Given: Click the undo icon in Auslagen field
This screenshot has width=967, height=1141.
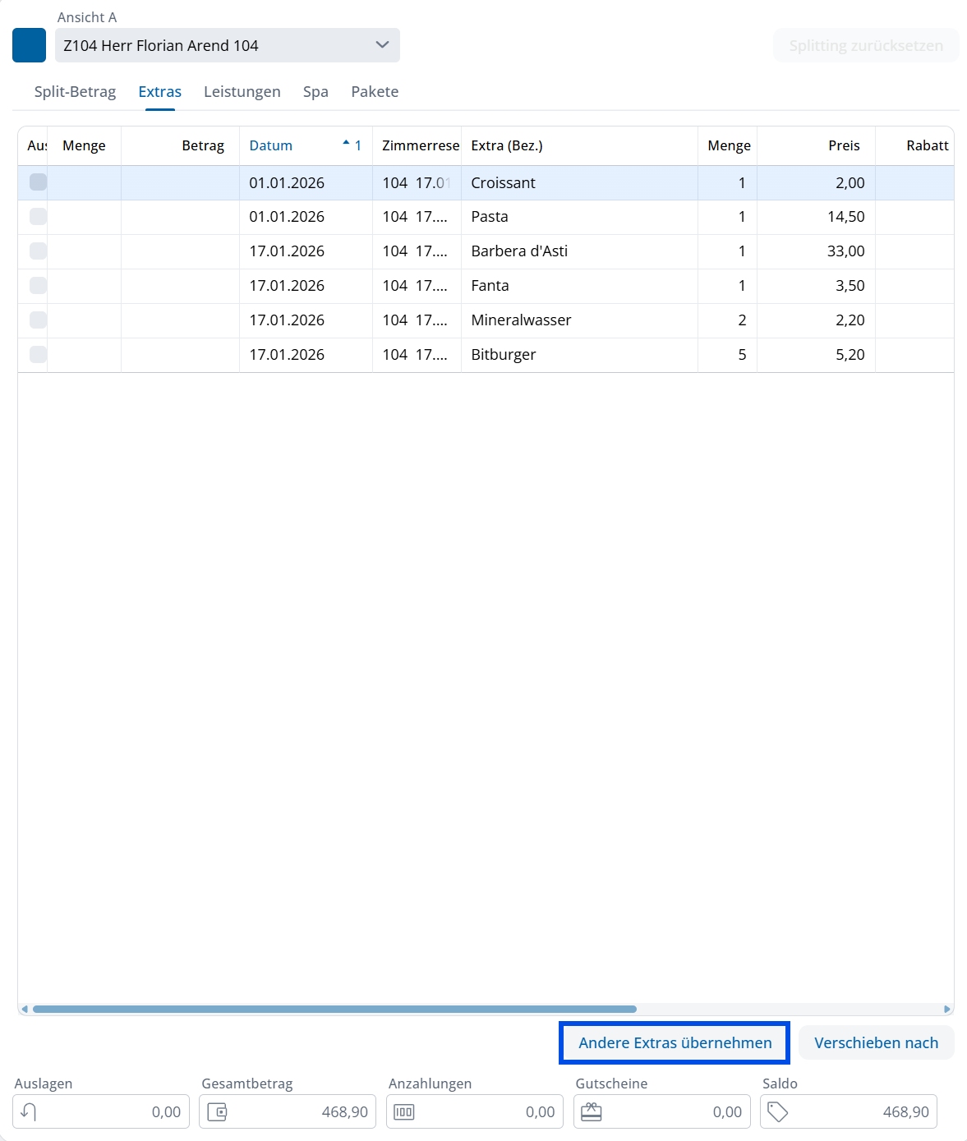Looking at the screenshot, I should coord(29,1111).
